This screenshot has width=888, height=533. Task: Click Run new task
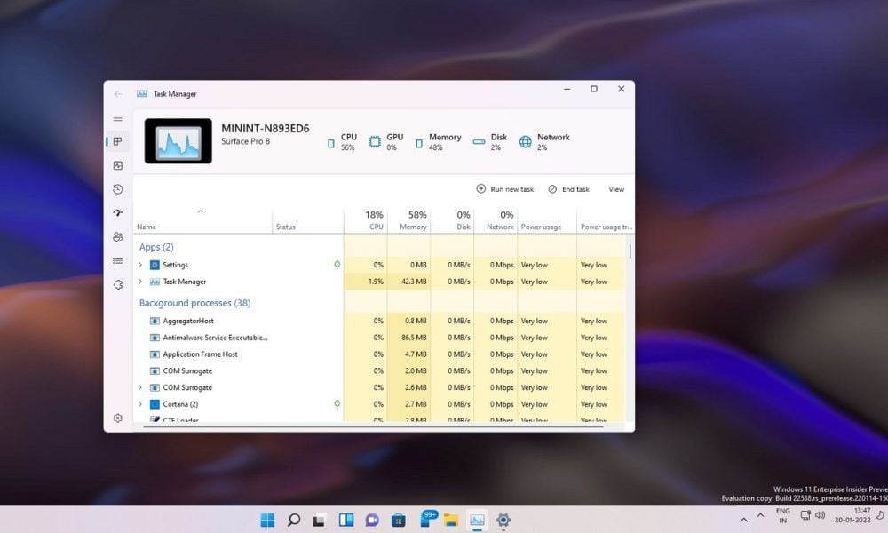pos(504,188)
